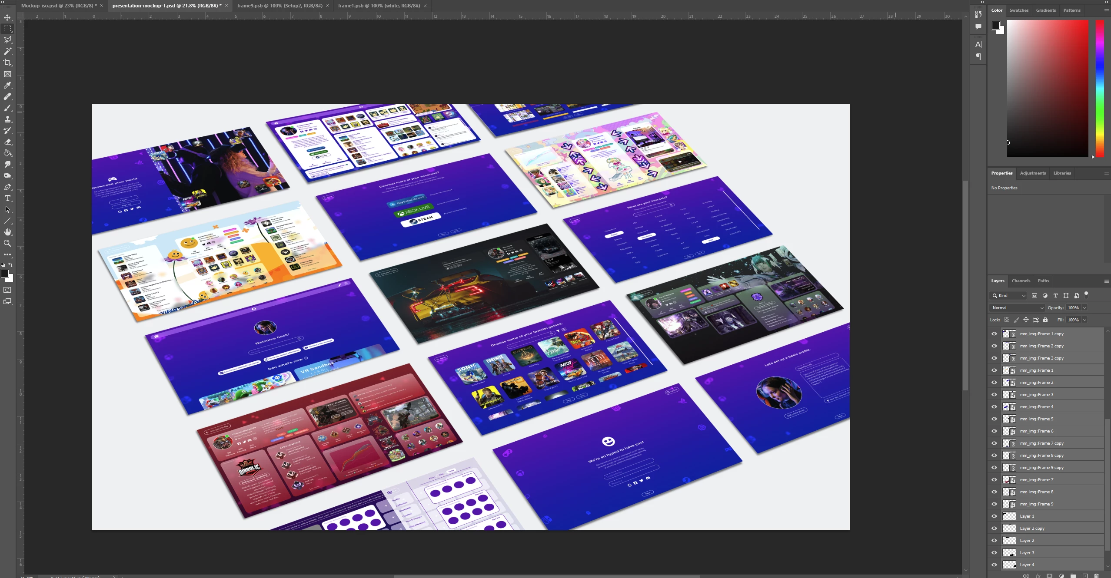
Task: Toggle visibility of Layer 2 copy
Action: pos(994,528)
